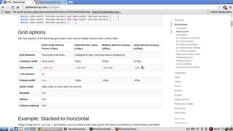This screenshot has height=131, width=233.
Task: Open Ex: Mobile and desktop link
Action: [x=187, y=44]
